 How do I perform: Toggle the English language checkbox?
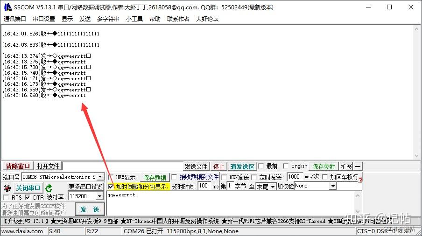click(286, 166)
